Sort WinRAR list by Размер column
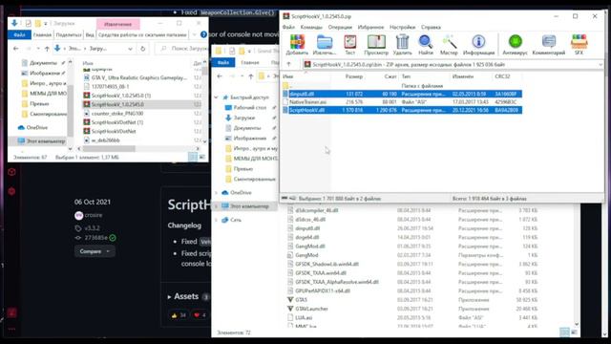The height and width of the screenshot is (344, 611). (354, 76)
